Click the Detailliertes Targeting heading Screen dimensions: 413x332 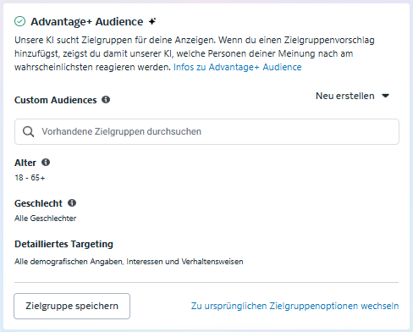click(63, 244)
